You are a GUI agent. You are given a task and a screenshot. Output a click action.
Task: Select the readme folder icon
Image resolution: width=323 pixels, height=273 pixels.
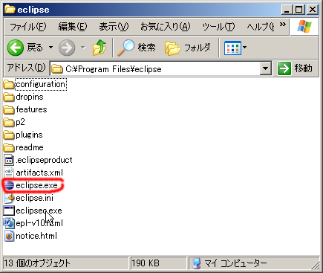9,147
